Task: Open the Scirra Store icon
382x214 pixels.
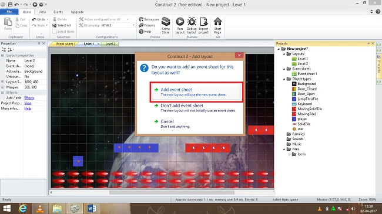Action: [x=166, y=22]
